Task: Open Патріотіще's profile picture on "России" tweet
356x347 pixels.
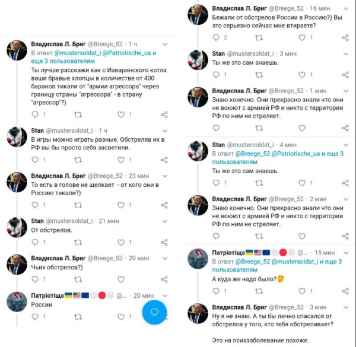Action: [17, 301]
